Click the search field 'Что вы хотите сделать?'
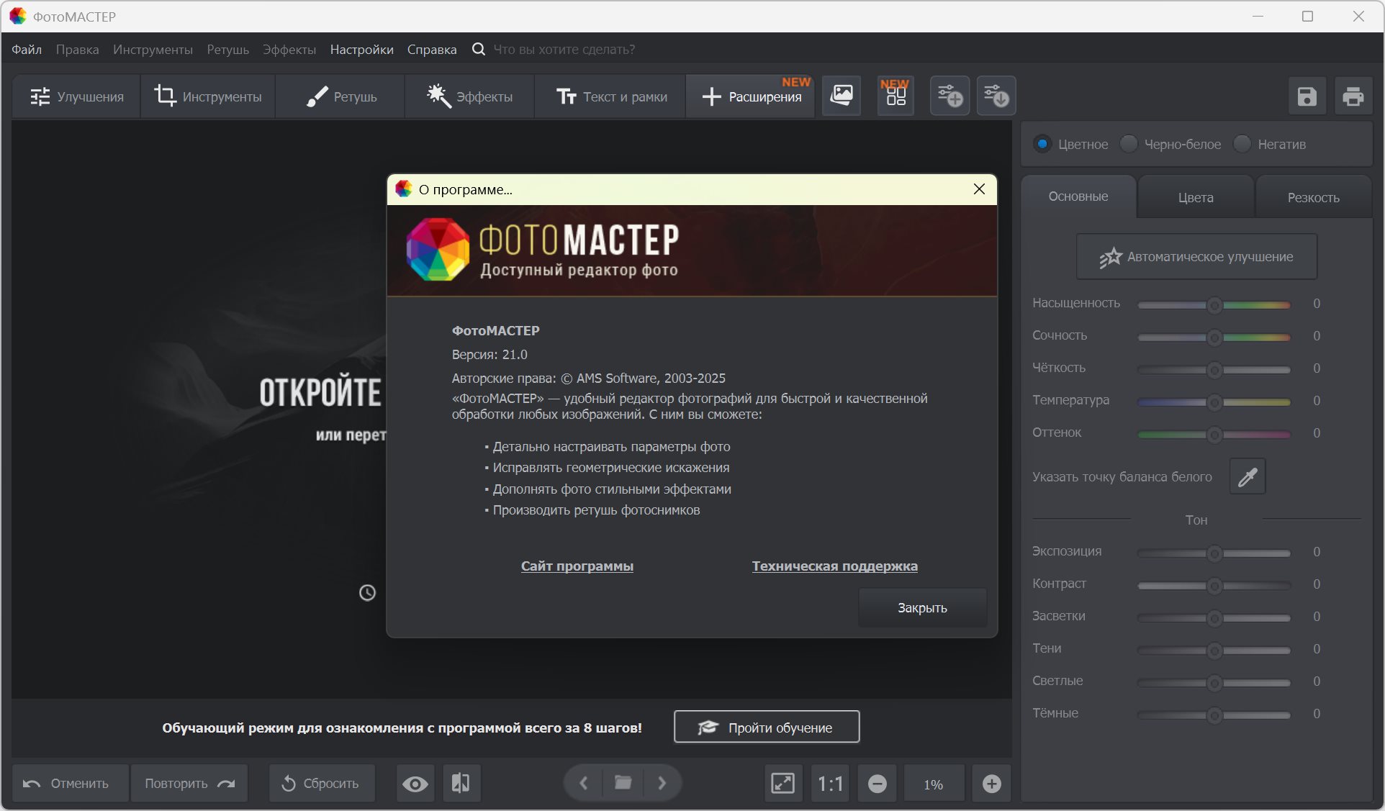The image size is (1385, 811). point(564,50)
